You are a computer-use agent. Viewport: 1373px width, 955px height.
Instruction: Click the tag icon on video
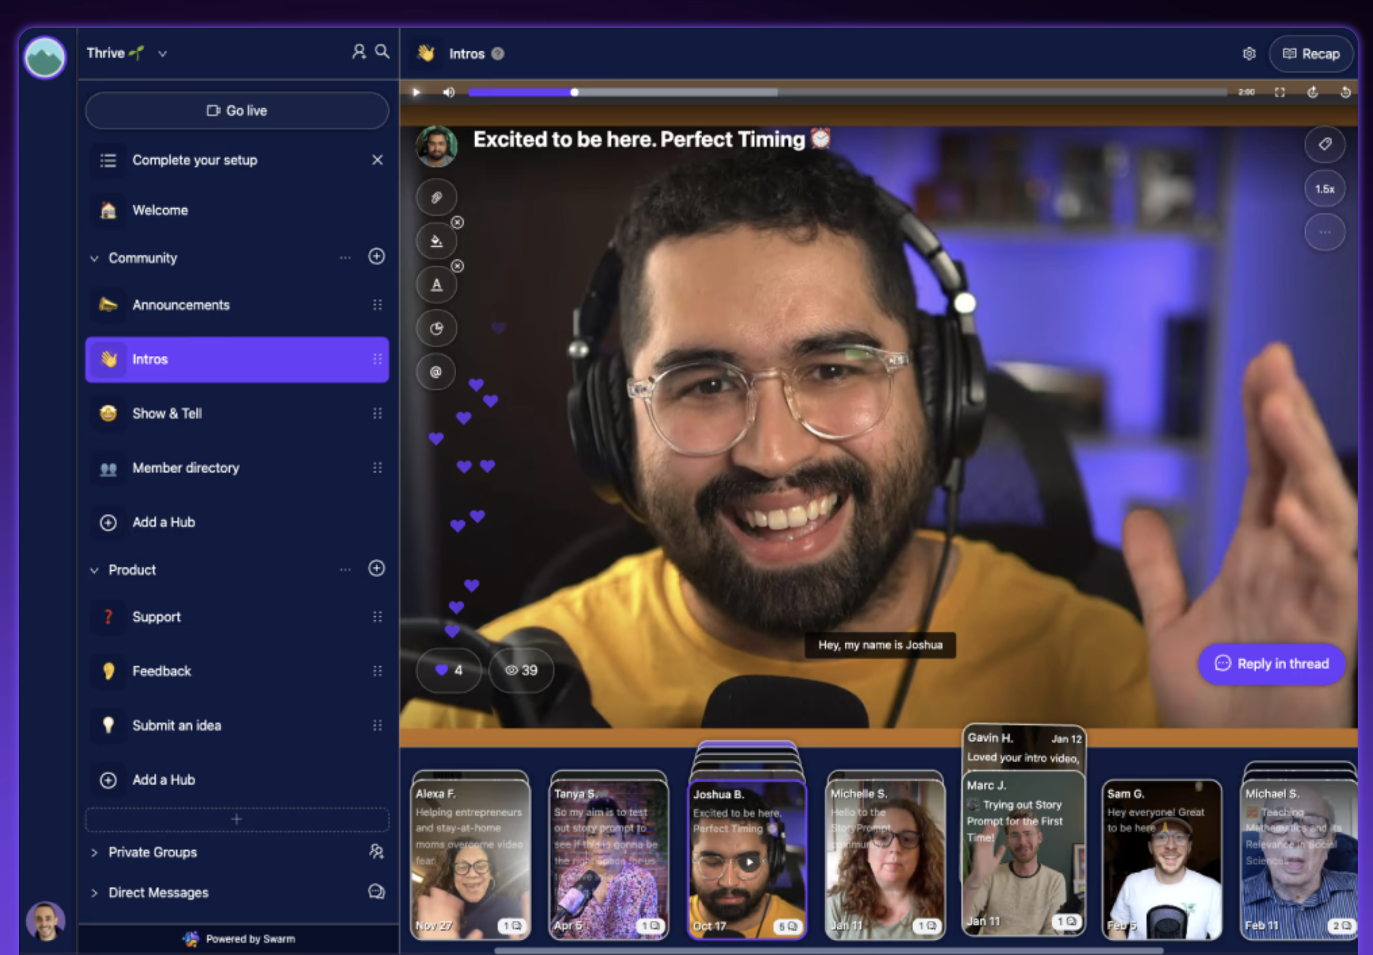point(1324,145)
